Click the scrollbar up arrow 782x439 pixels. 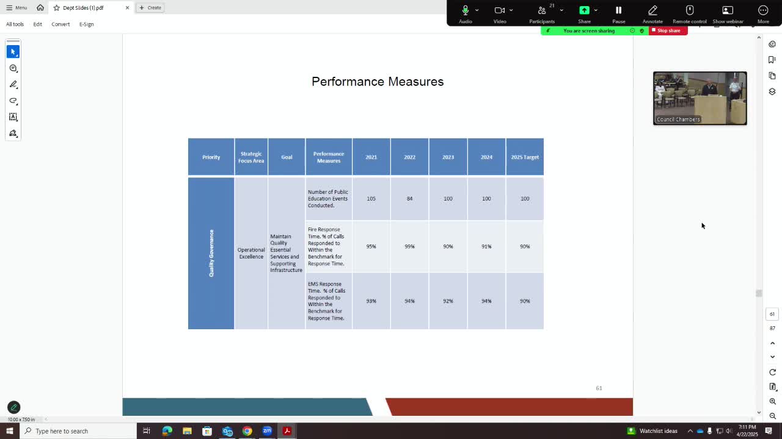759,38
